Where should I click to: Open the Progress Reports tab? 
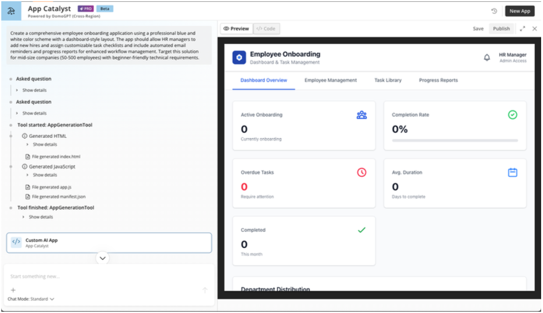tap(439, 80)
